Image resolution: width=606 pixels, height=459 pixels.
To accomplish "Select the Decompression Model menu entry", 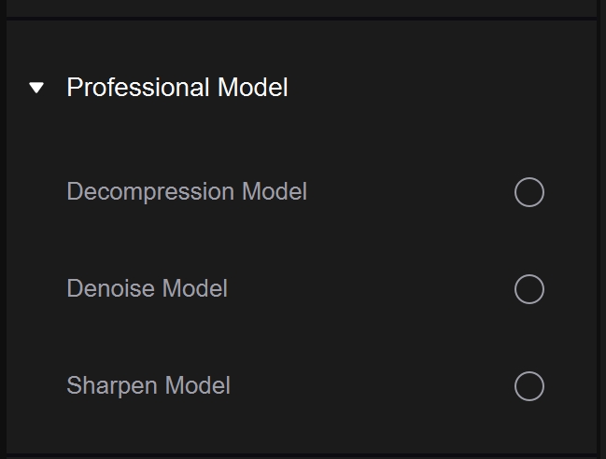I will click(x=187, y=192).
